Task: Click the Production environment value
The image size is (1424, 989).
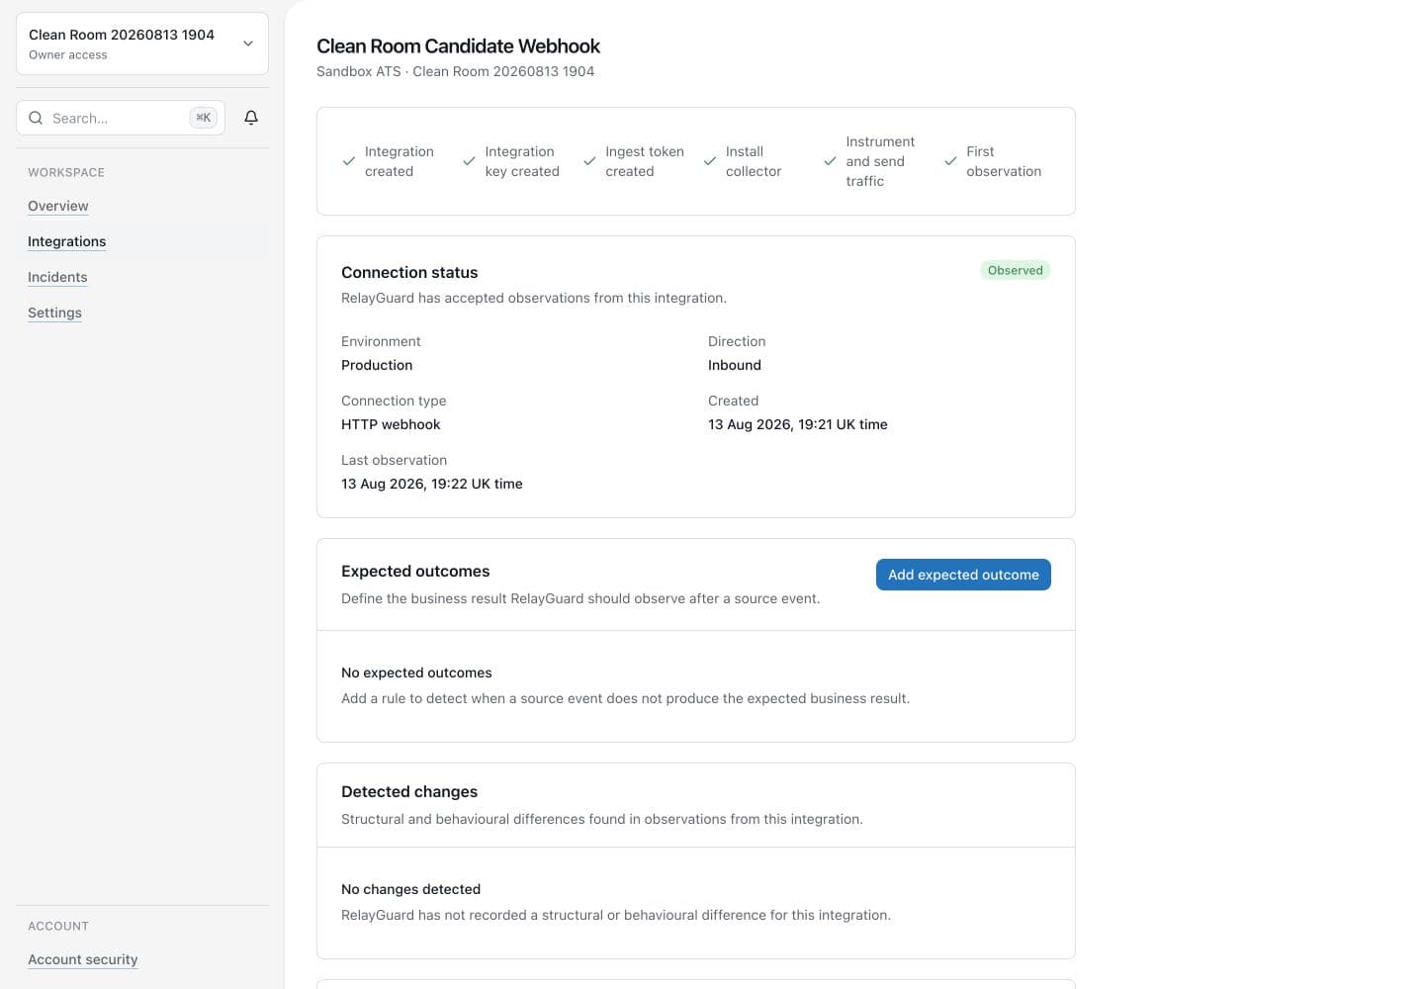Action: [x=377, y=365]
